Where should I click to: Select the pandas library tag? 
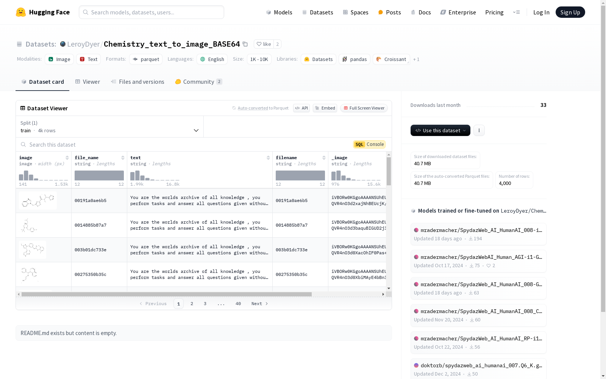[x=355, y=59]
